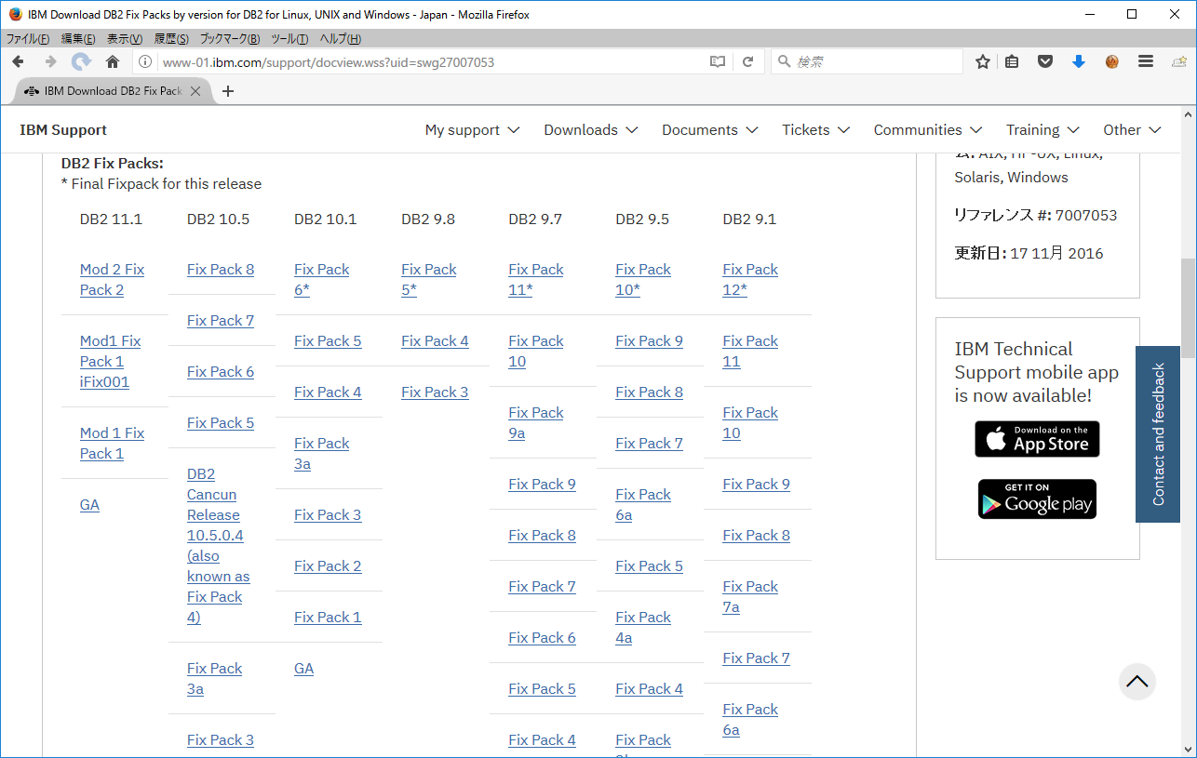Expand the Documents dropdown
The width and height of the screenshot is (1197, 758).
tap(710, 130)
